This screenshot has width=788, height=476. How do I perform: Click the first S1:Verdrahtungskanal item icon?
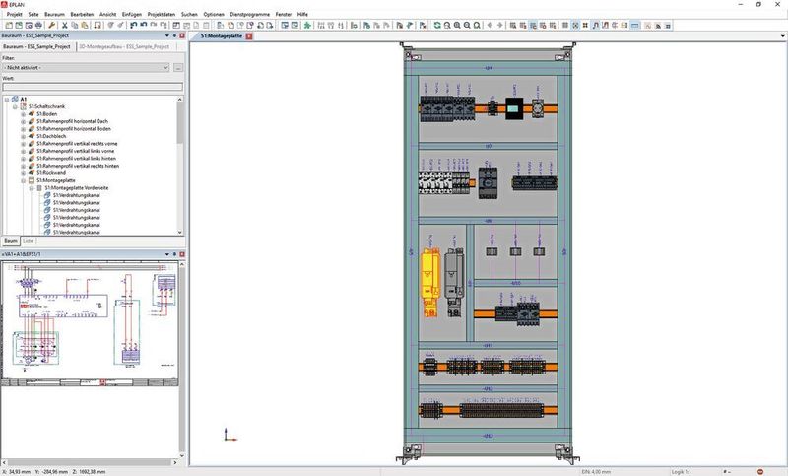pyautogui.click(x=47, y=195)
